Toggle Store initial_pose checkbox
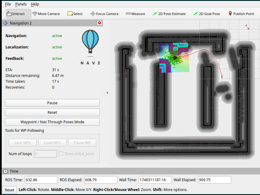The width and height of the screenshot is (260, 195). click(61, 154)
